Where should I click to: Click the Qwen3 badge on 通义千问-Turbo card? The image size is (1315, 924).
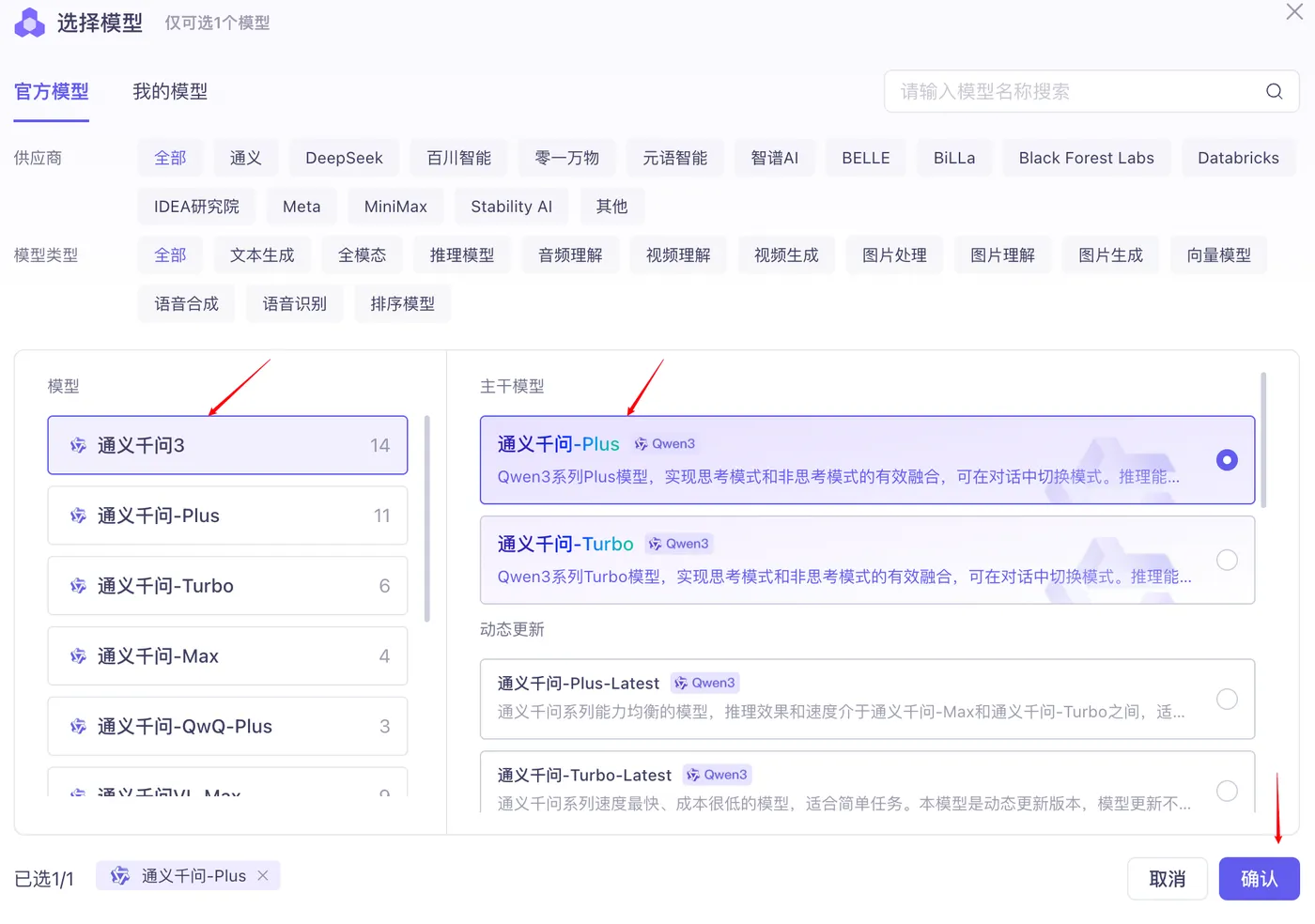[x=678, y=544]
